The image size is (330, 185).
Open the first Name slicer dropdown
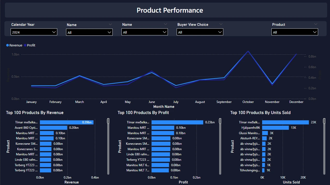coord(89,33)
